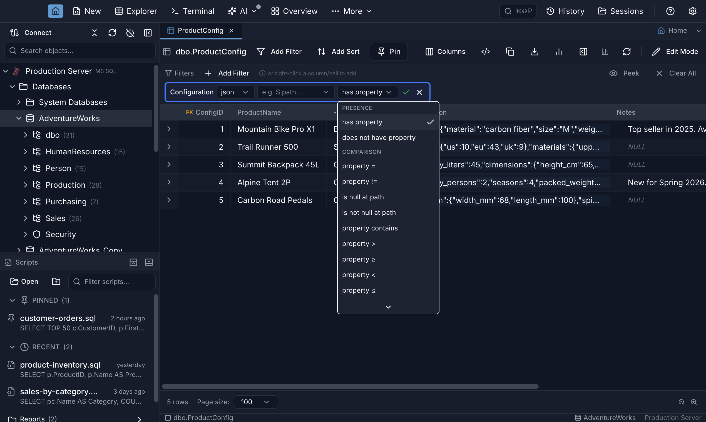This screenshot has height=422, width=706.
Task: Open the JSON path combo box
Action: pyautogui.click(x=295, y=92)
